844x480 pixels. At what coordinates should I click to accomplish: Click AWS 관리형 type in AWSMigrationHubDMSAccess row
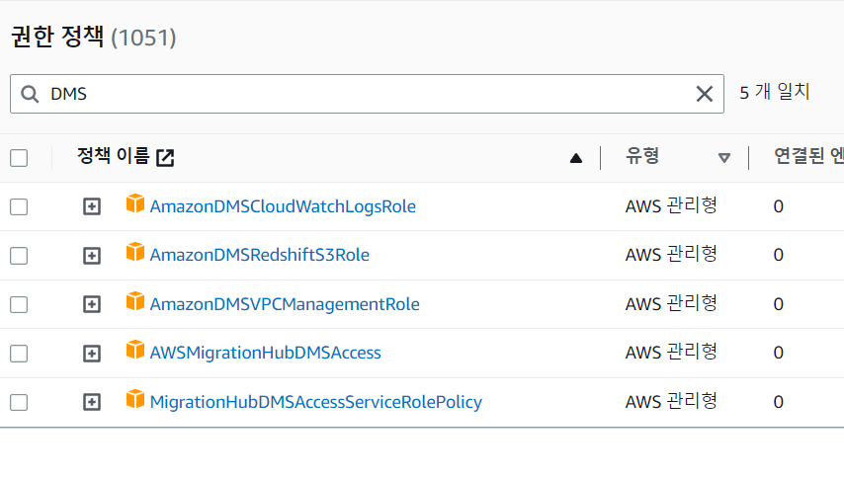point(671,353)
